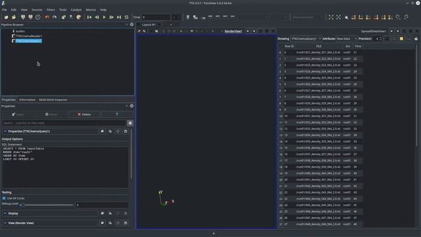Click the Find Data icon

click(x=71, y=17)
